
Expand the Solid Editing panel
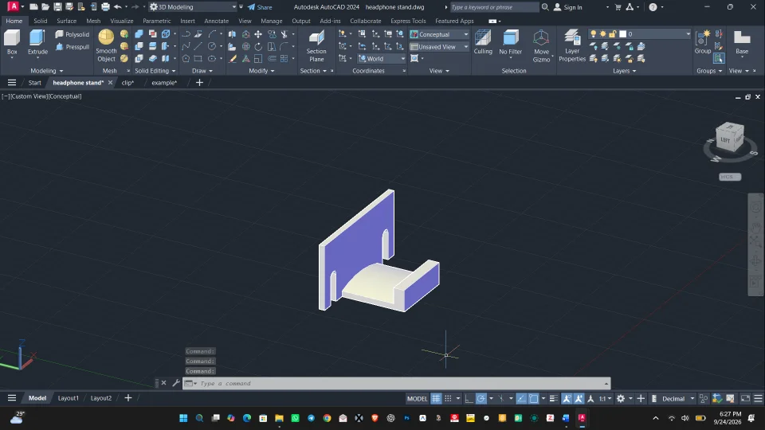point(155,71)
